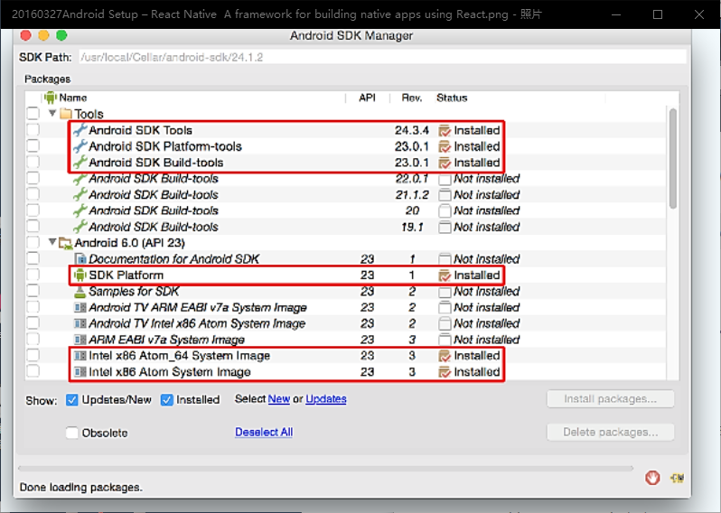Click the flask icon of Samples for SDK
This screenshot has height=513, width=721.
(x=80, y=292)
